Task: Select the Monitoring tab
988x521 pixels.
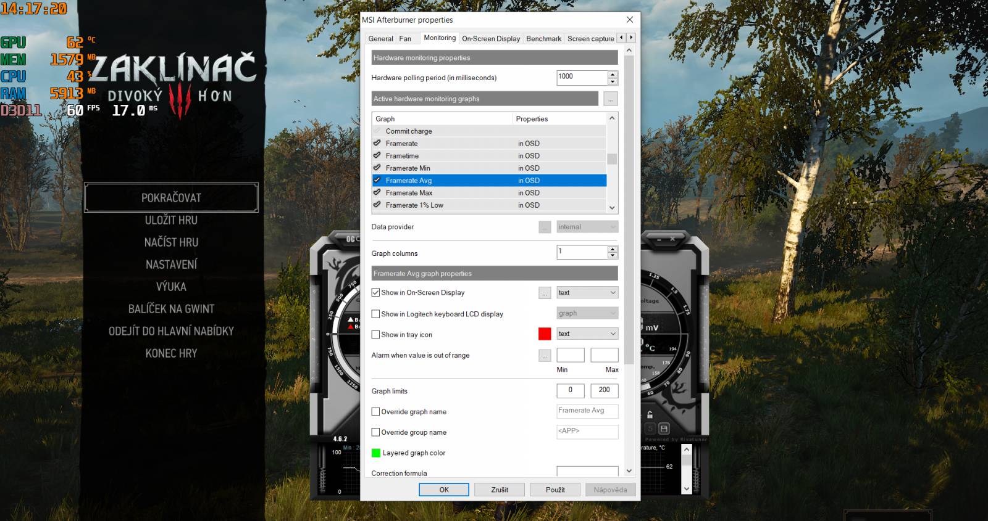Action: pyautogui.click(x=440, y=38)
